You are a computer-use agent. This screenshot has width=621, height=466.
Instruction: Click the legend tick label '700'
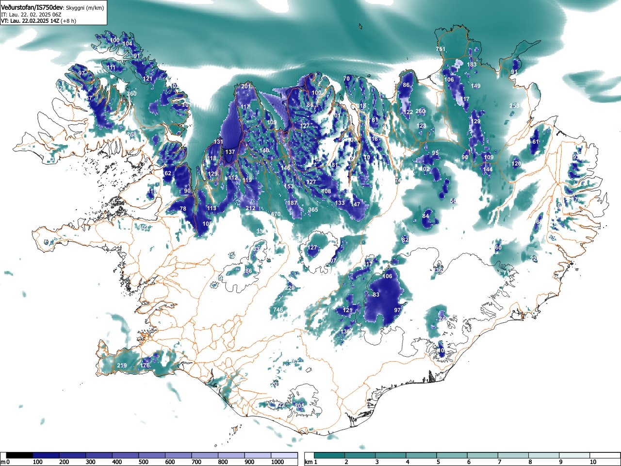click(196, 462)
